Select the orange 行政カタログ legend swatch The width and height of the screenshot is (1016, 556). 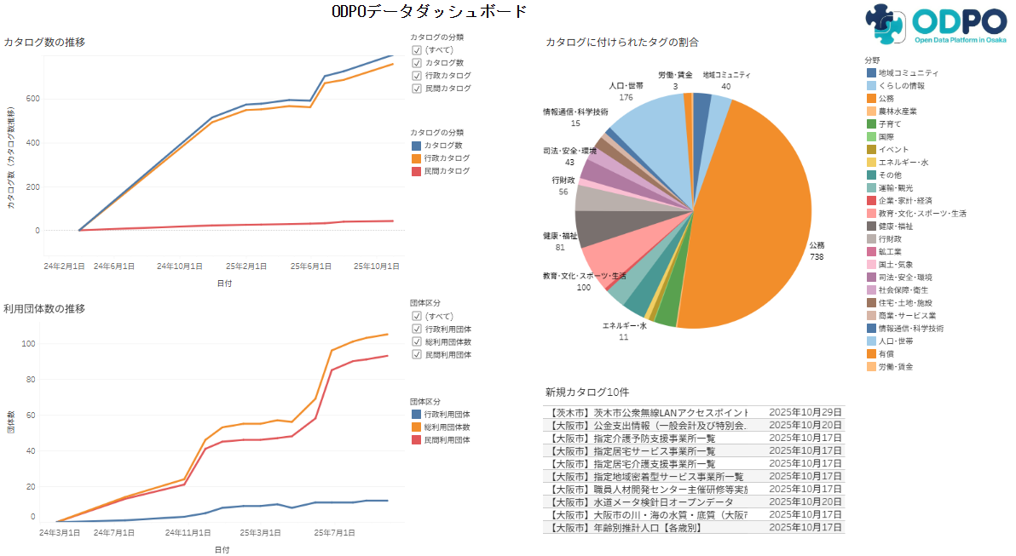417,158
